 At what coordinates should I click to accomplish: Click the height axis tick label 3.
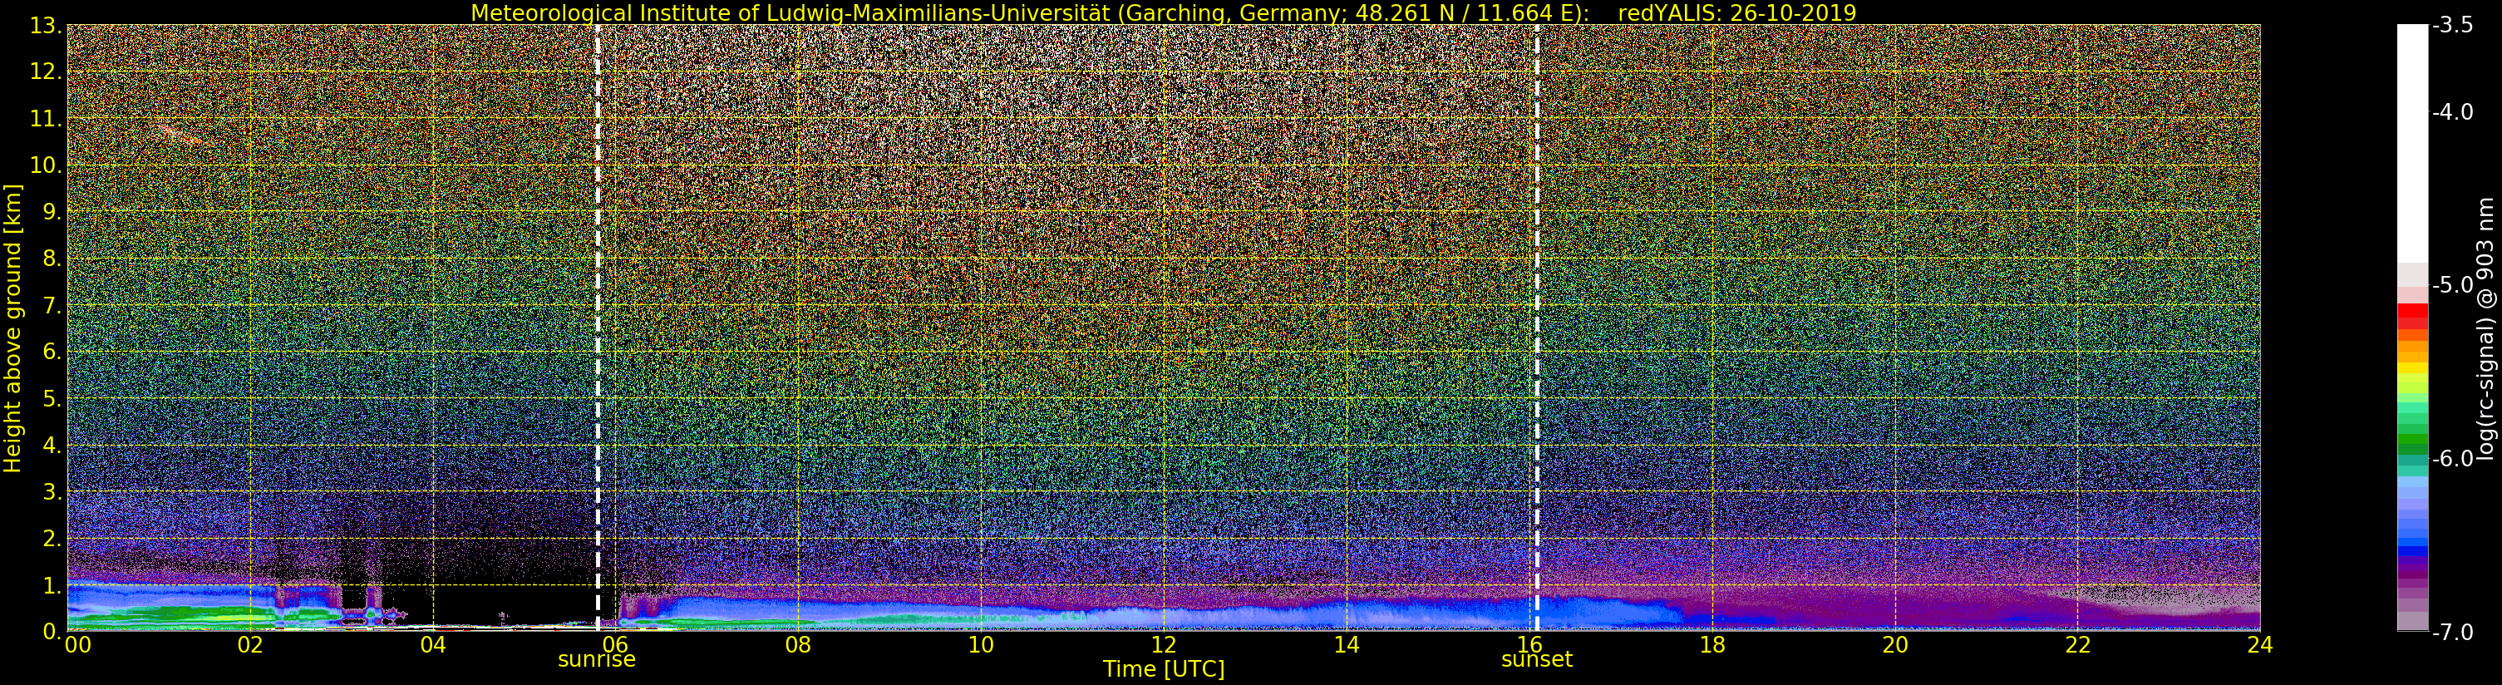(x=52, y=491)
